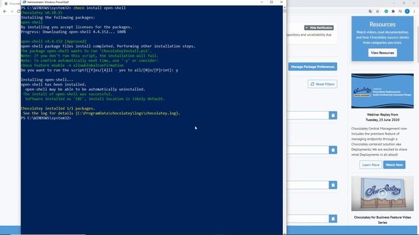This screenshot has height=235, width=419.
Task: Open the browser extensions puzzle icon
Action: pos(393,12)
